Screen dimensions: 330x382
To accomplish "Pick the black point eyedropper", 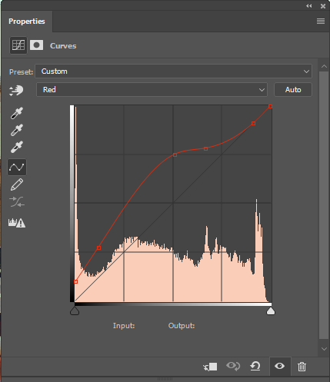I will click(17, 113).
